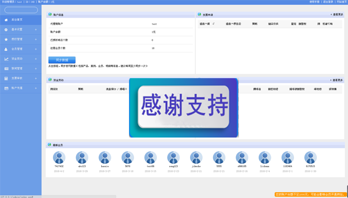348x198 pixels.
Task: Click the 代理商账户 row label
Action: click(56, 24)
